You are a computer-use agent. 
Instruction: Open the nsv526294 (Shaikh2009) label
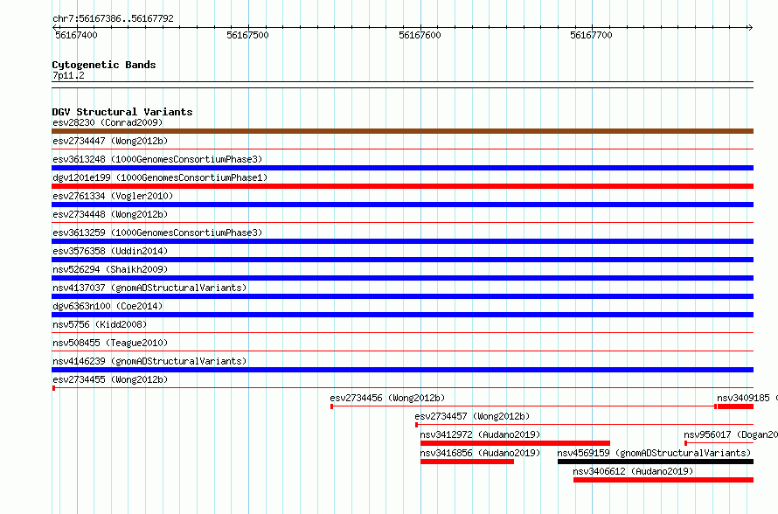(110, 269)
